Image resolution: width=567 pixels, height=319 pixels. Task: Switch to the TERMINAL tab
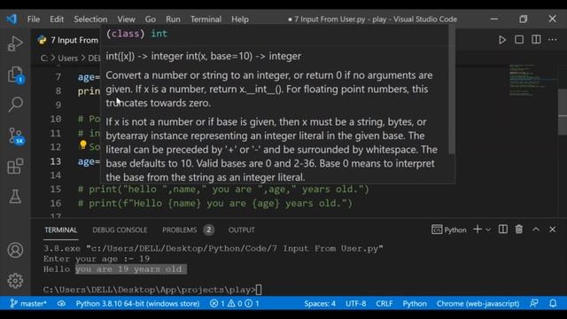(x=61, y=230)
